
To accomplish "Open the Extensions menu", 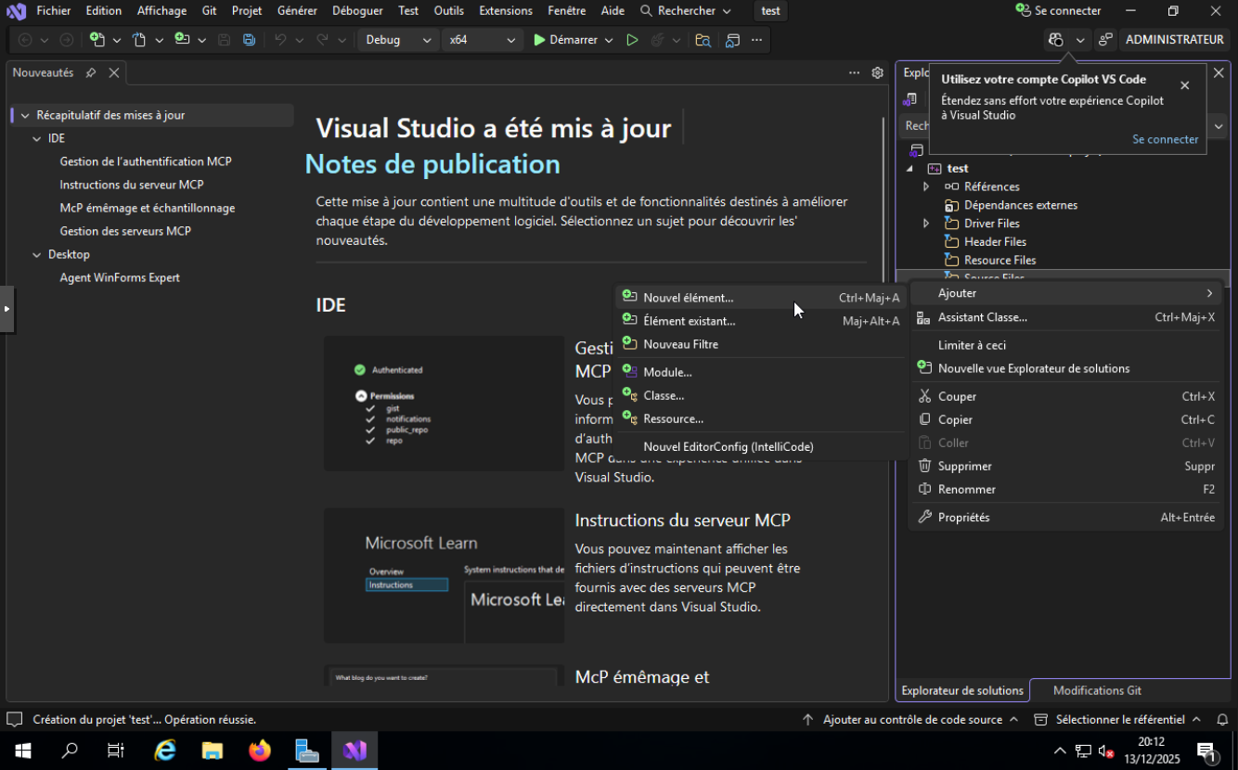I will point(506,11).
